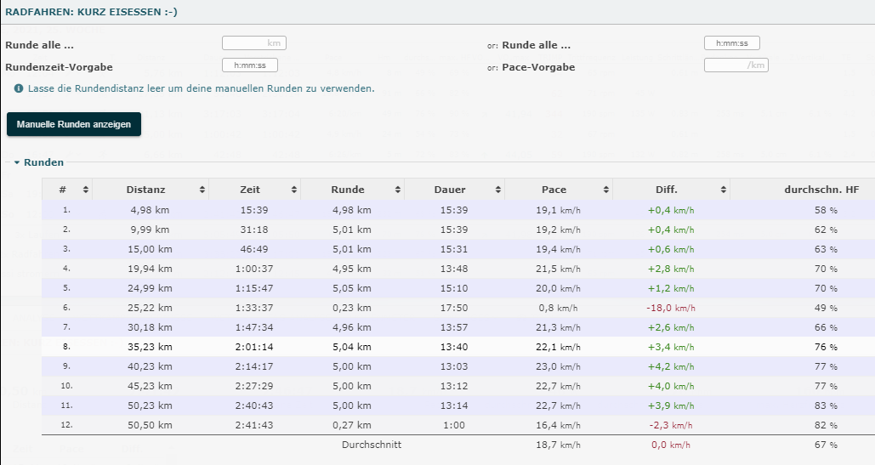Viewport: 875px width, 465px height.
Task: Focus the 'Runde alle' km distance field
Action: point(253,43)
